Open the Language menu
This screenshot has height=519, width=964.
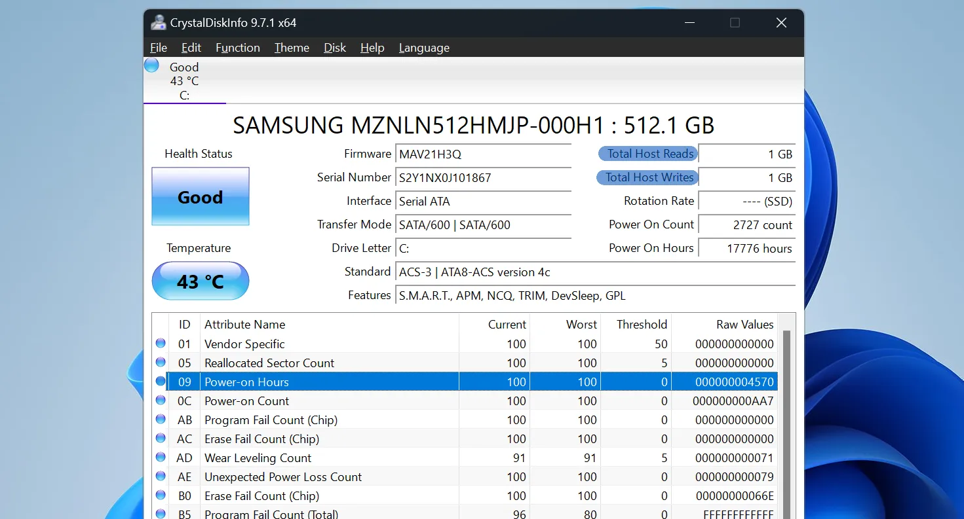(424, 48)
